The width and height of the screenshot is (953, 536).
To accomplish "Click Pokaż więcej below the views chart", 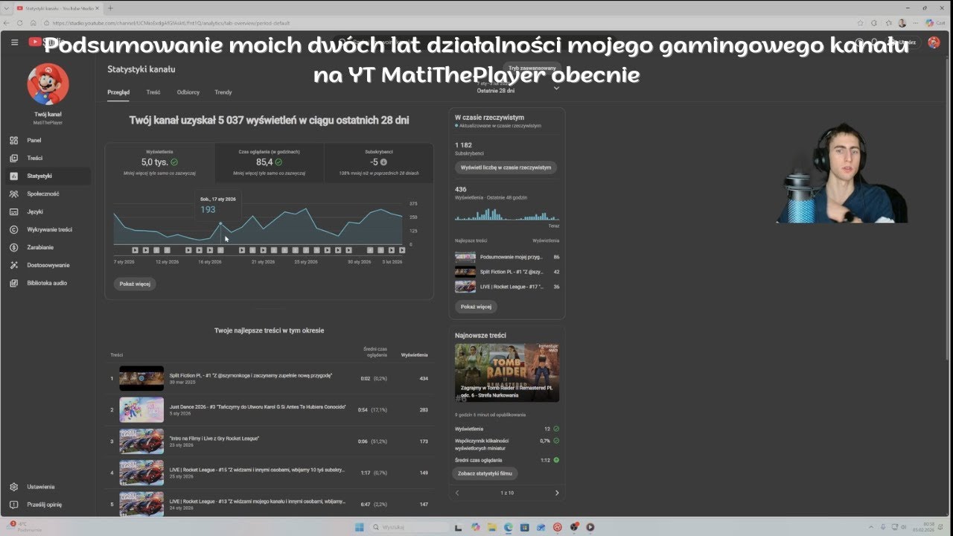I will pos(135,284).
